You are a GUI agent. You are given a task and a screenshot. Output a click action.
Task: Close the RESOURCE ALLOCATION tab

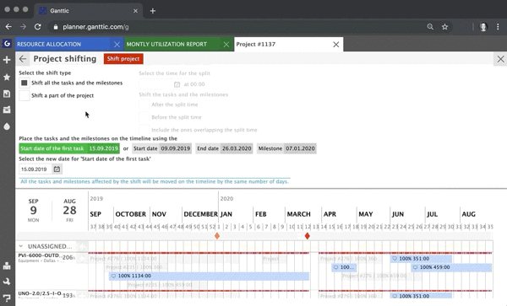point(117,45)
